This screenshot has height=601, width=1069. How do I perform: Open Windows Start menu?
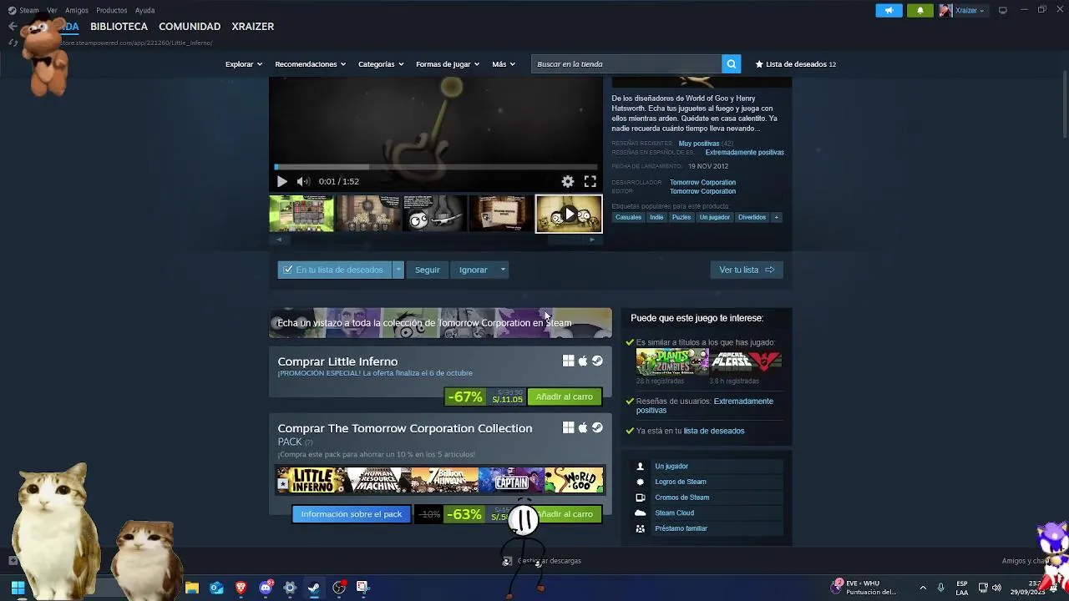(18, 588)
